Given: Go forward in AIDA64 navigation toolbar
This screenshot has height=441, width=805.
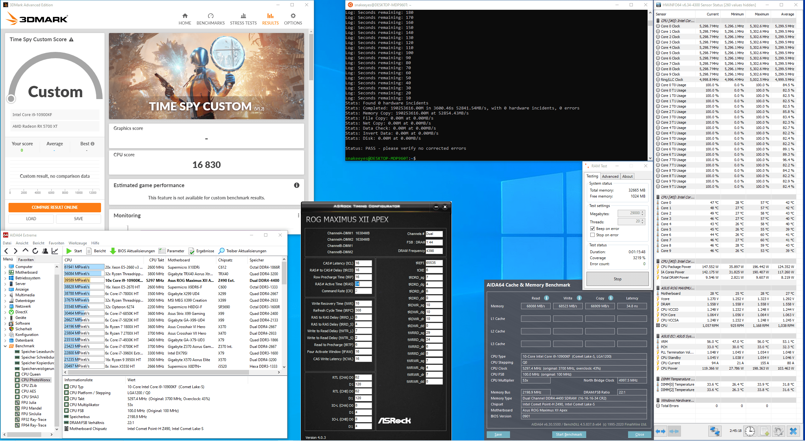Looking at the screenshot, I should [x=15, y=251].
